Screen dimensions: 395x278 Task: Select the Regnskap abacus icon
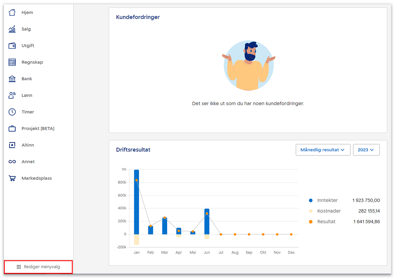12,62
